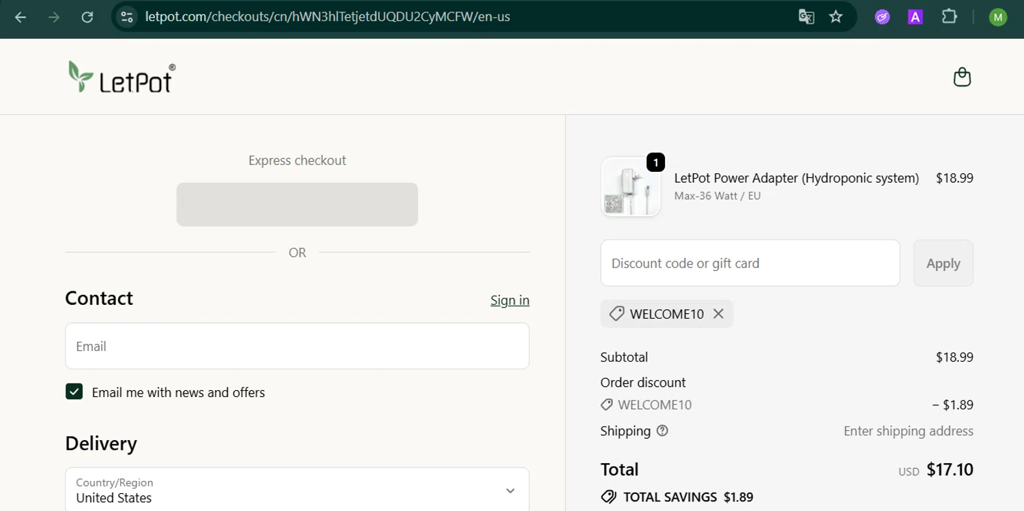1024x511 pixels.
Task: Click the 'Enter shipping address' text
Action: [909, 430]
